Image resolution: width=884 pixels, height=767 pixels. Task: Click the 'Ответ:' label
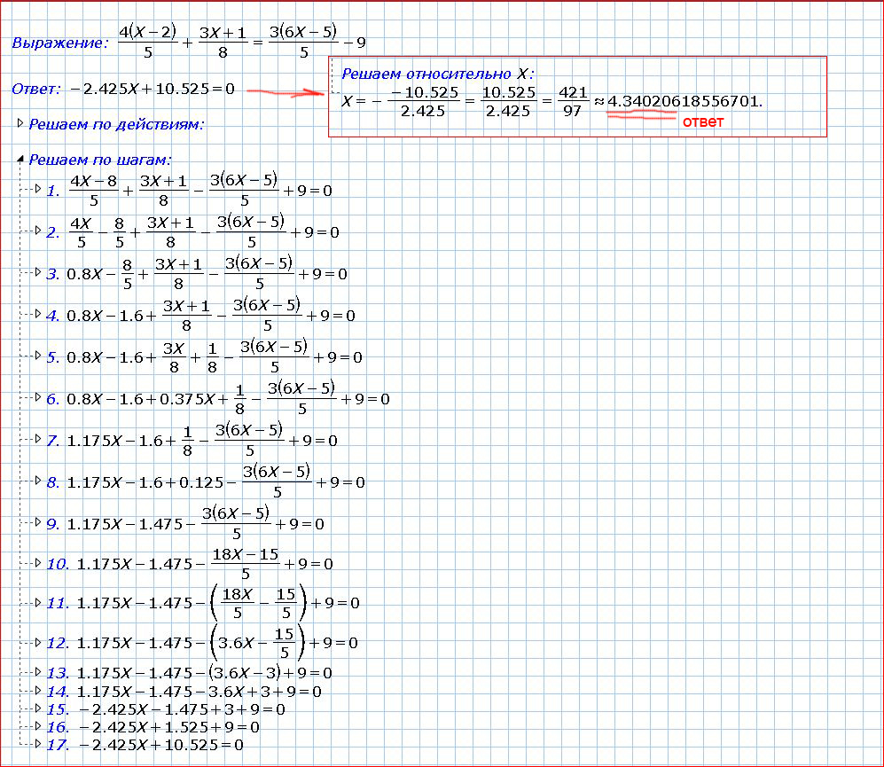pos(36,89)
